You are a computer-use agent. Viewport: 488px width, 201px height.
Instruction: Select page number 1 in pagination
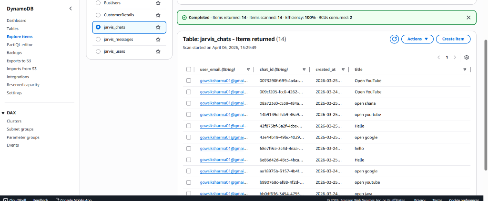tap(447, 57)
